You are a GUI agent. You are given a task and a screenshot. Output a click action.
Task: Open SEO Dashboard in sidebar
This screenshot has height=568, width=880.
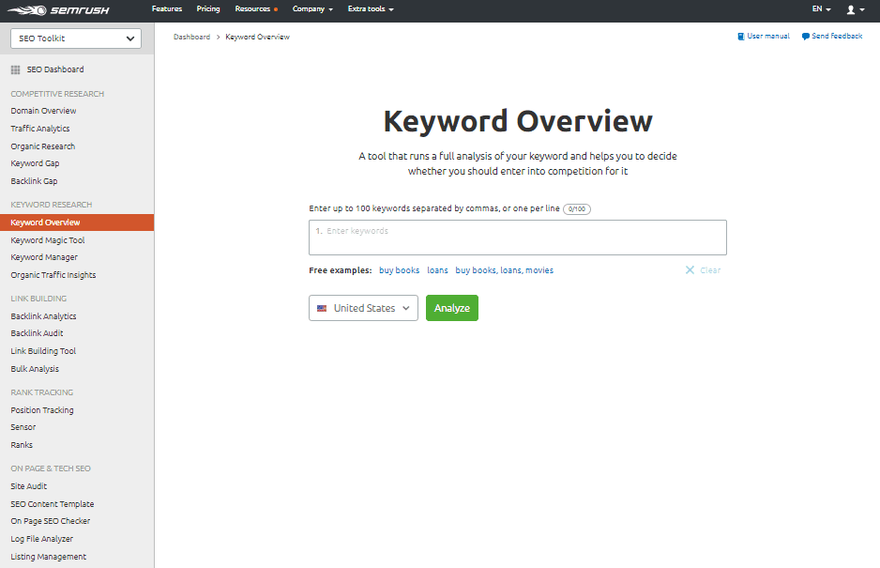[55, 69]
